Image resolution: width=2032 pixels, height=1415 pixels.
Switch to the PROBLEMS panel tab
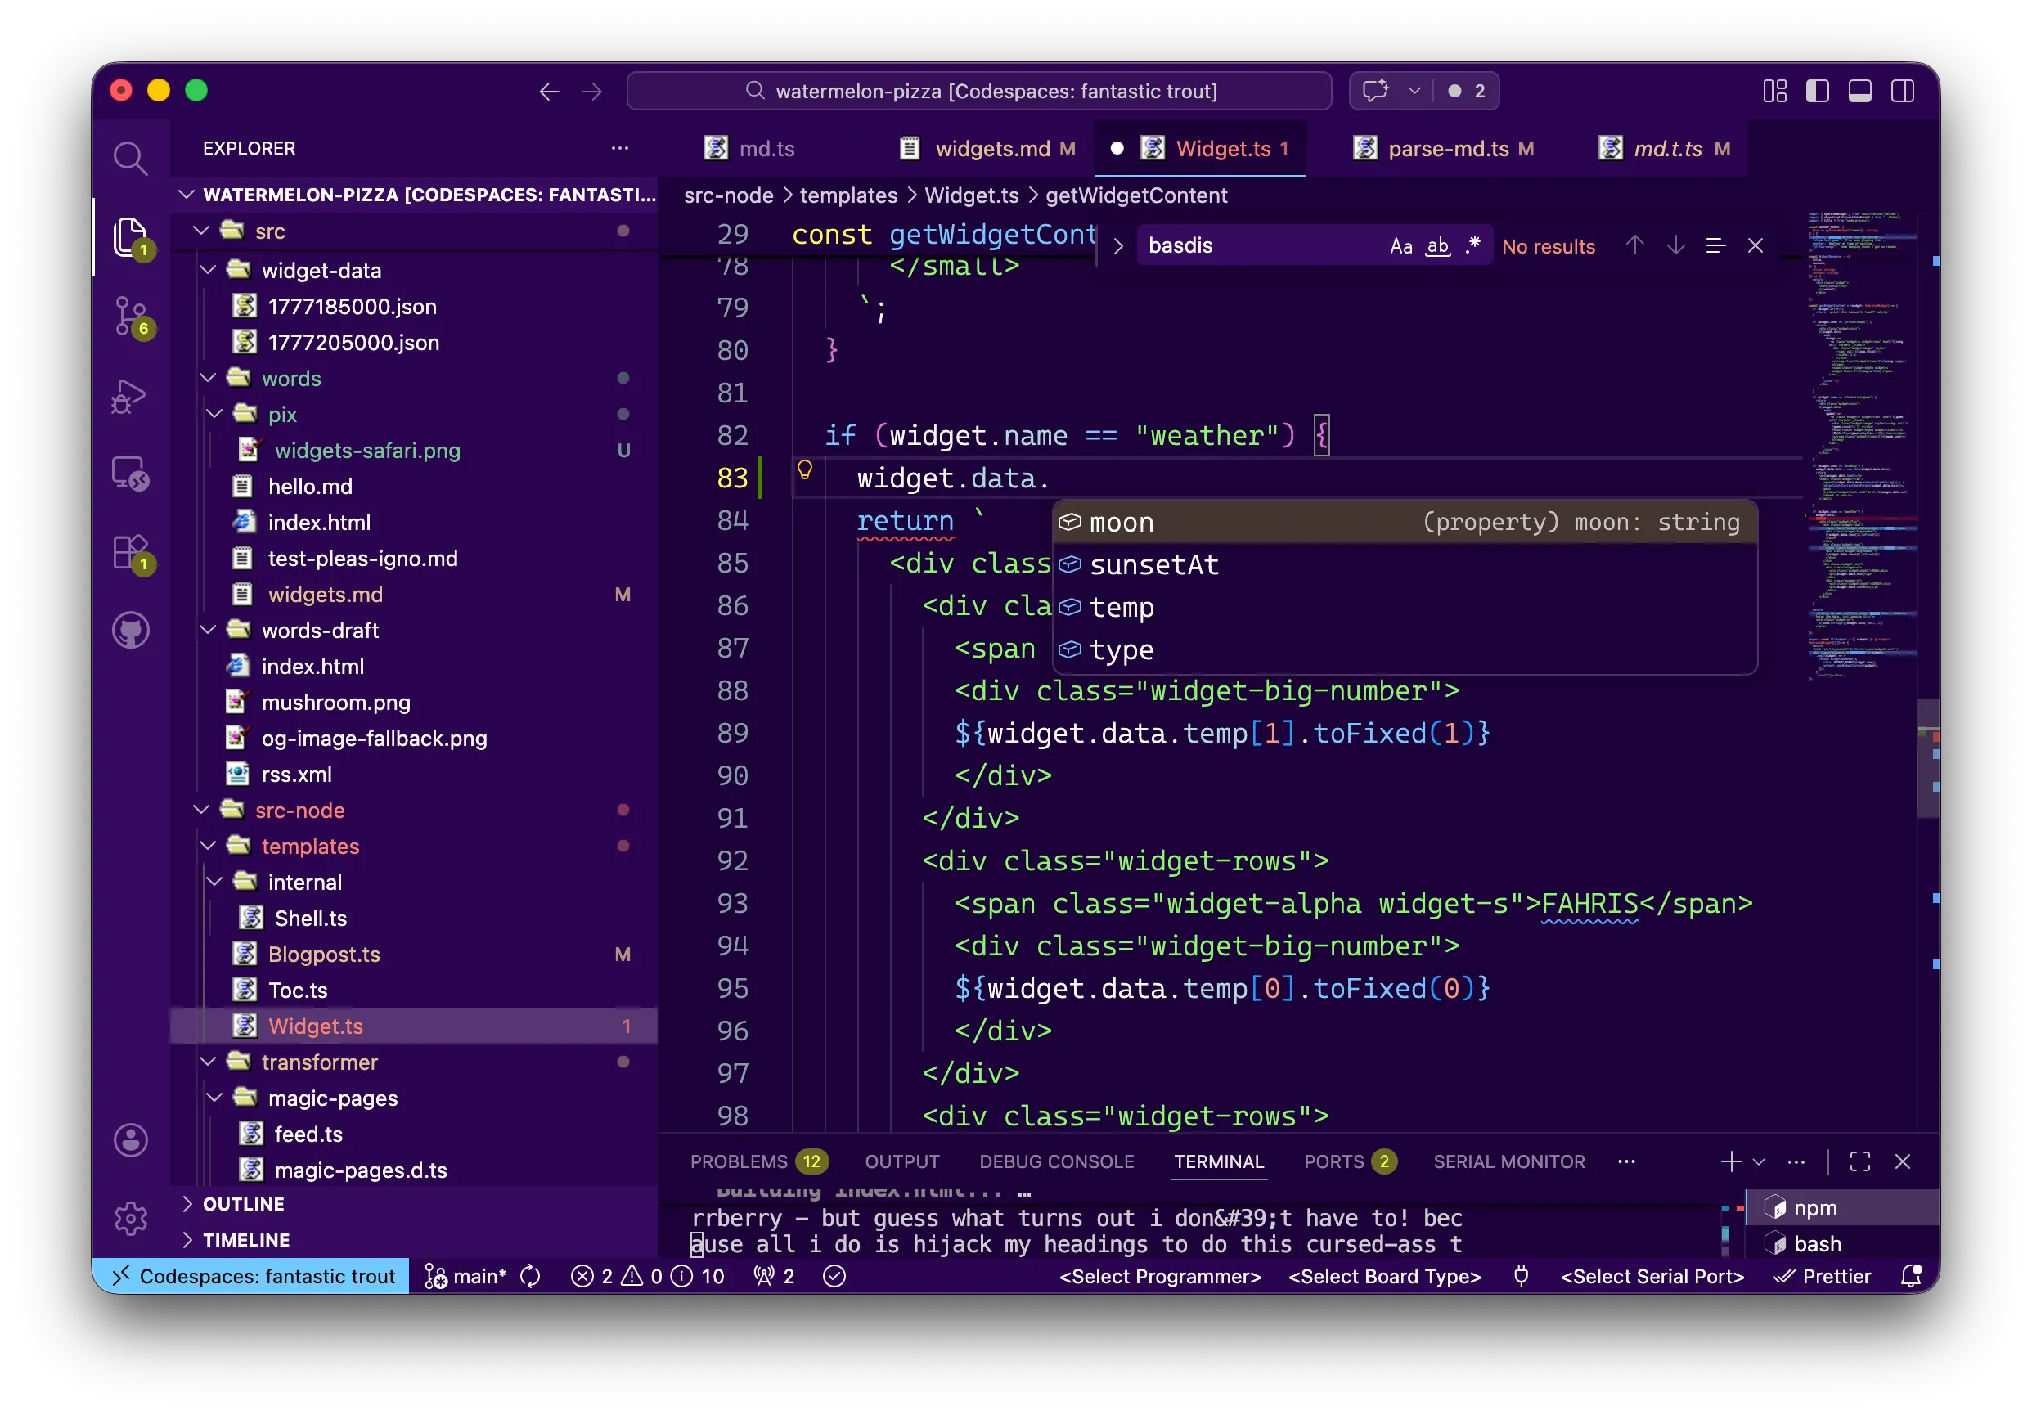coord(738,1161)
